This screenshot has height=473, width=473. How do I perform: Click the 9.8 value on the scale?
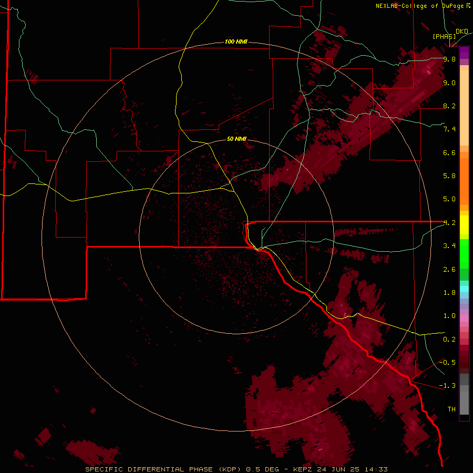(449, 59)
